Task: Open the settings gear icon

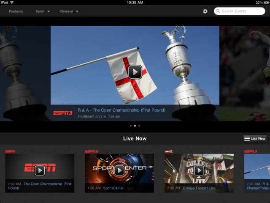Action: coord(205,11)
